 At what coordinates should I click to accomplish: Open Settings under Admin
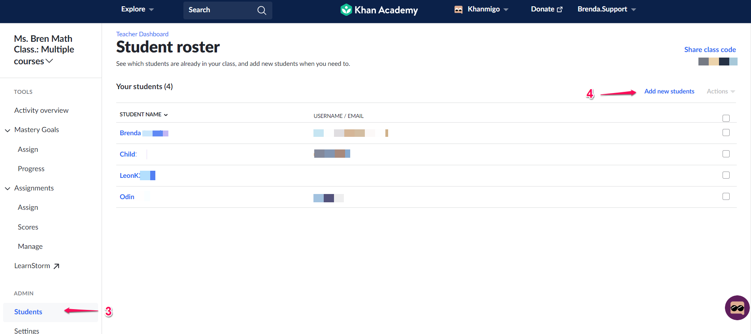pyautogui.click(x=27, y=330)
